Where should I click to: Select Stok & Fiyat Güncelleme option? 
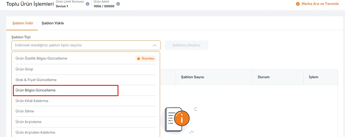click(x=86, y=80)
